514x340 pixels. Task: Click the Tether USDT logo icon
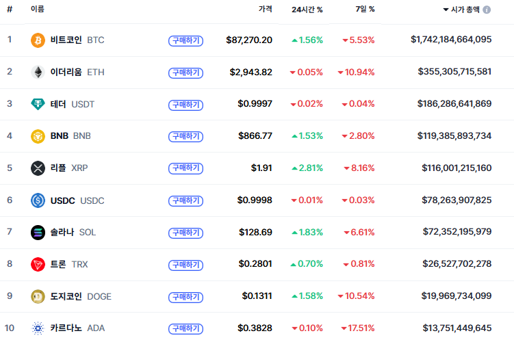coord(38,104)
